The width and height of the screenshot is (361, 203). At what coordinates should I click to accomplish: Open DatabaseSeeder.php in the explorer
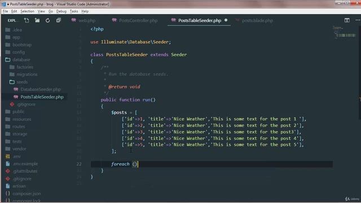41,89
